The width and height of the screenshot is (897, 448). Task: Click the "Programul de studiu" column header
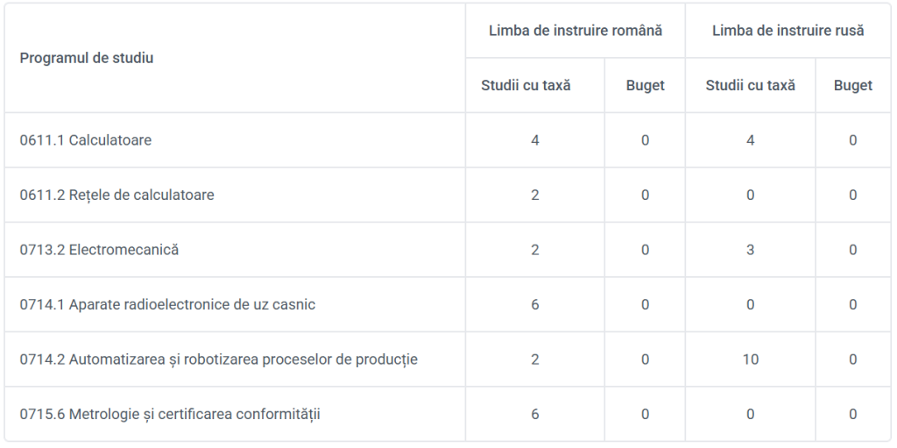[87, 58]
